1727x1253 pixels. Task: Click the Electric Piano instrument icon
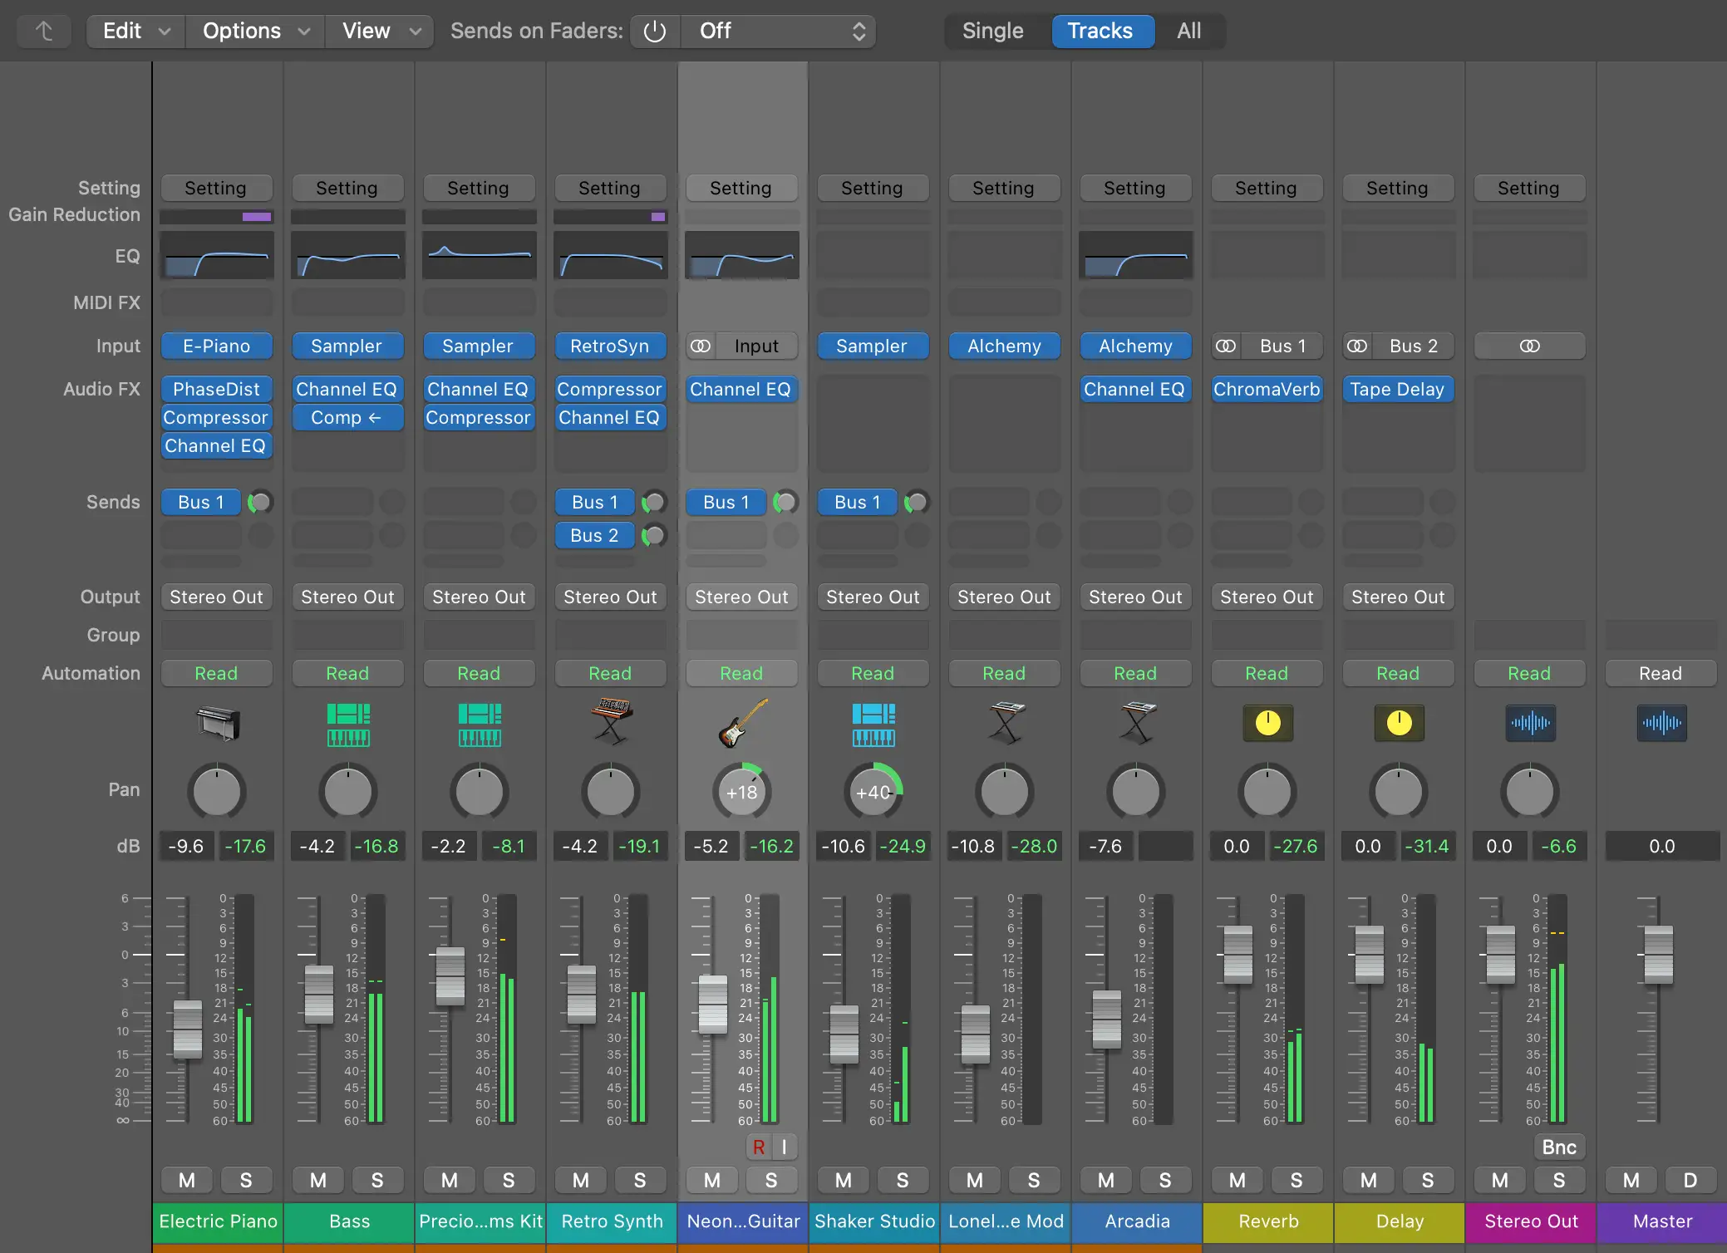(217, 723)
